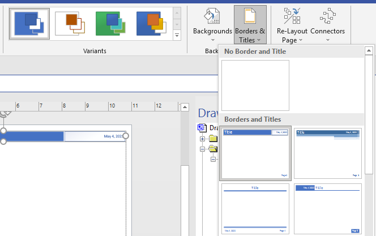The height and width of the screenshot is (236, 376).
Task: Expand the collapsed folder in drawing tree
Action: pos(203,139)
